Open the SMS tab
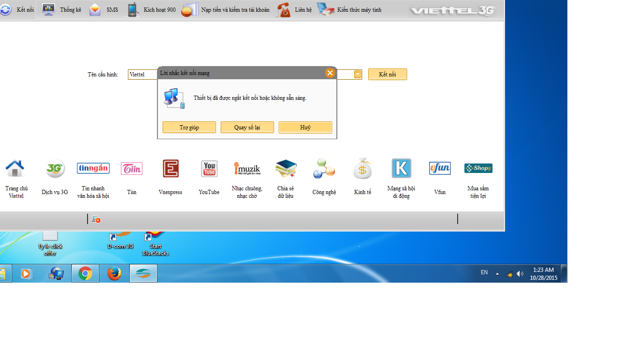The width and height of the screenshot is (640, 360). (104, 10)
